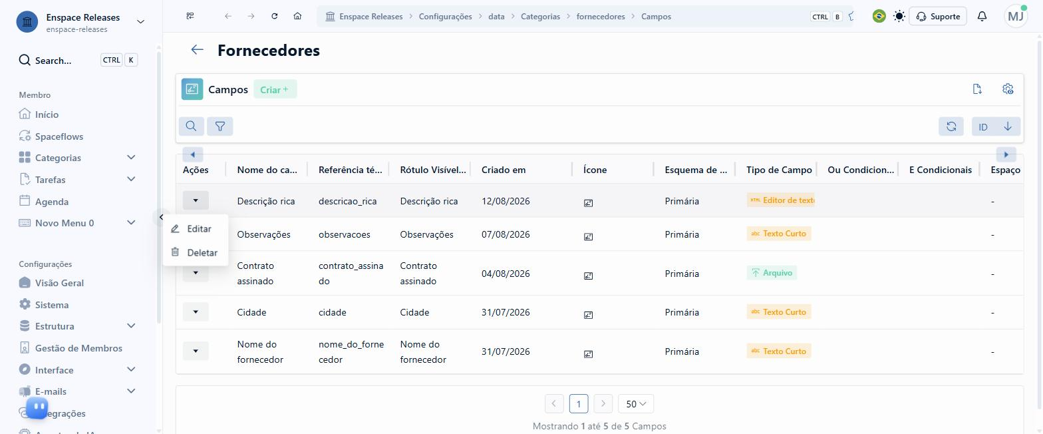Expand Tarefas sidebar section
The height and width of the screenshot is (434, 1043).
tap(131, 179)
